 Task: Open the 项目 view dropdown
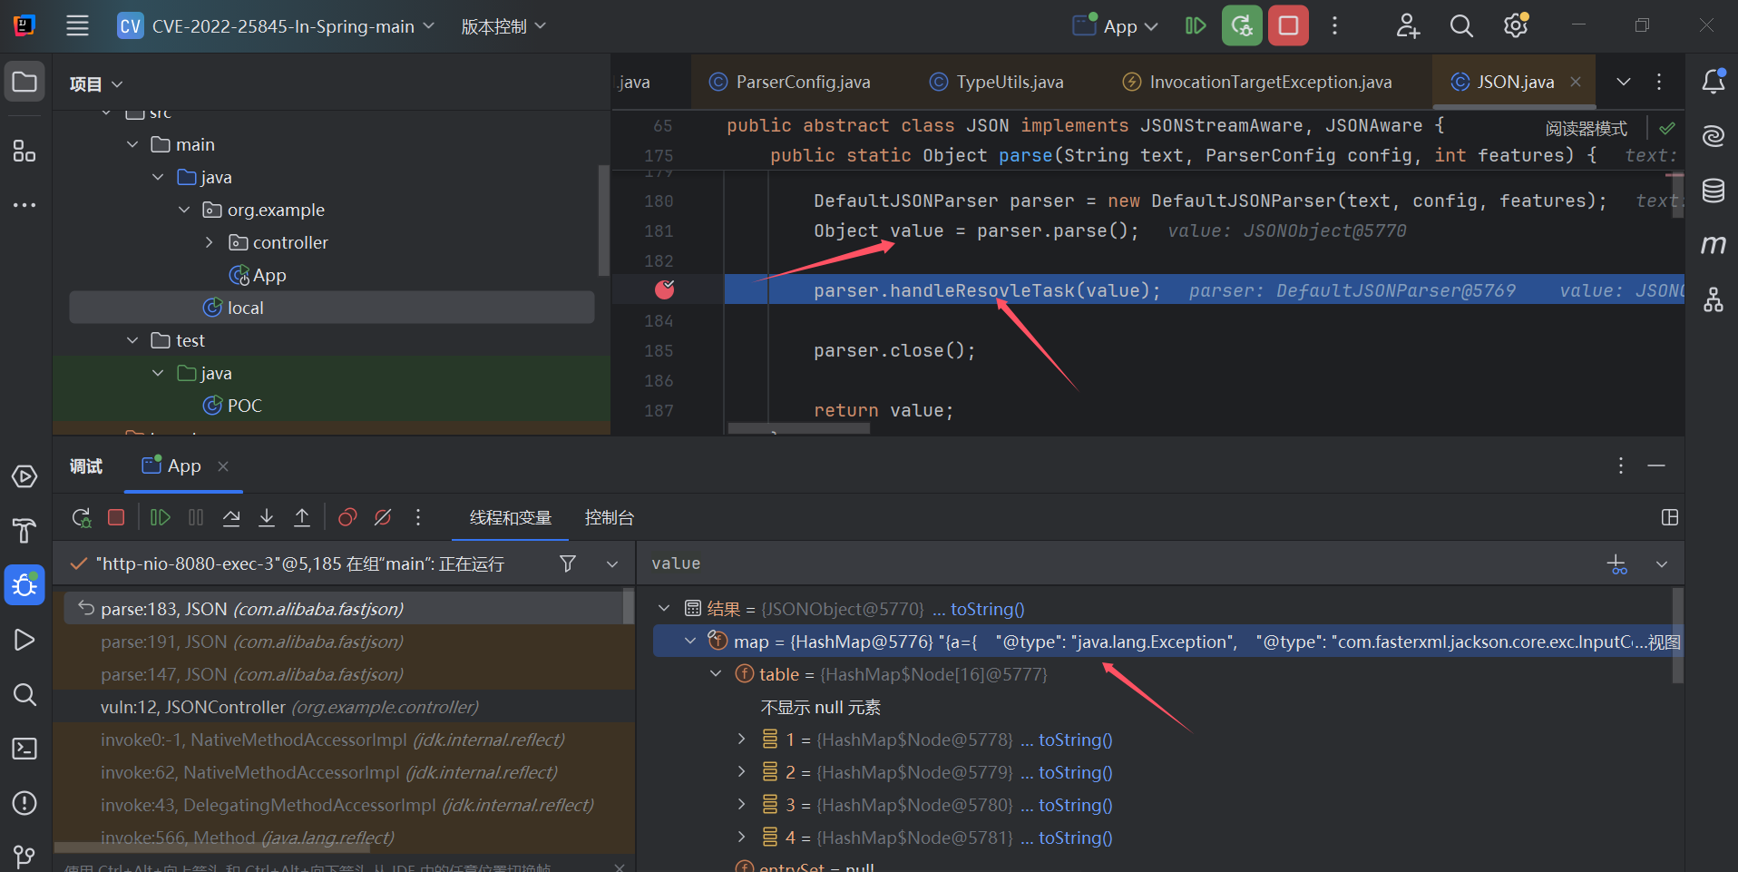click(x=95, y=83)
